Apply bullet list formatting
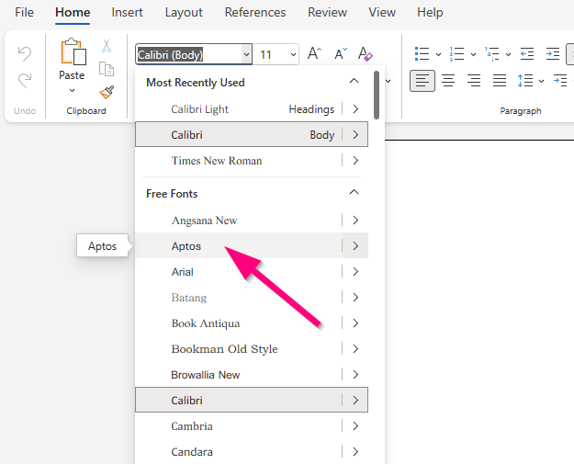The width and height of the screenshot is (574, 464). pos(422,54)
